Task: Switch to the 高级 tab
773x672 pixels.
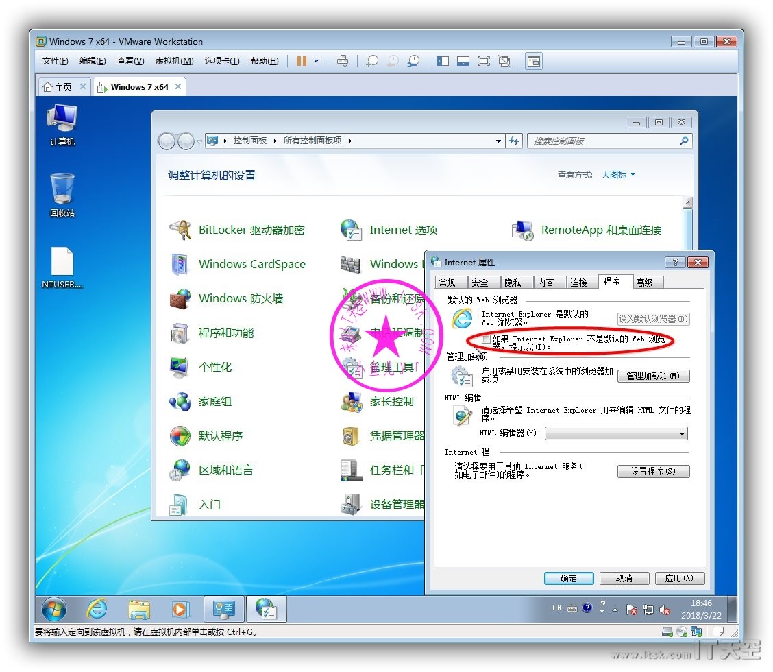Action: [x=644, y=283]
